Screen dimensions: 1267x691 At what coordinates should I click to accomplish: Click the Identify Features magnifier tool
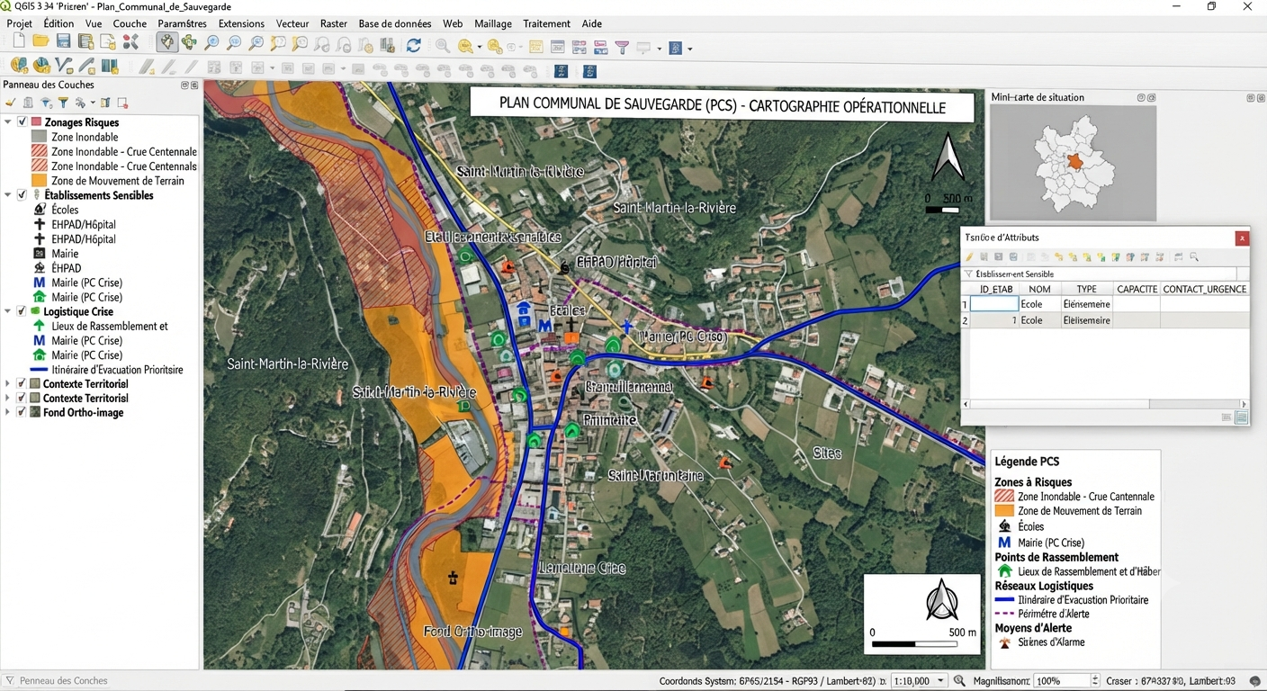[442, 46]
